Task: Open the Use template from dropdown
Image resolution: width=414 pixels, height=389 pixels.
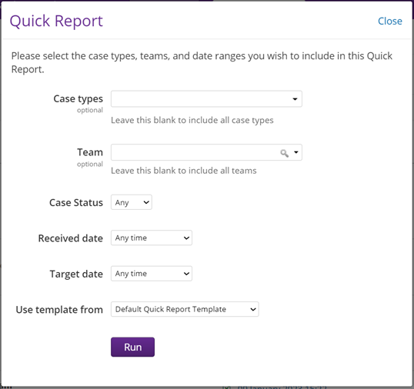Action: [x=185, y=309]
